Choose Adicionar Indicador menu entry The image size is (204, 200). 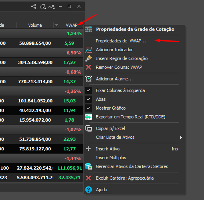(x=114, y=50)
